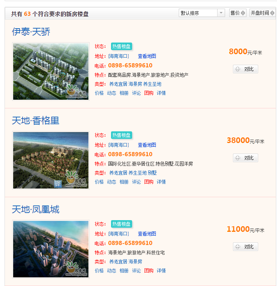Image resolution: width=277 pixels, height=286 pixels.
Task: Select 养老宜居 type under 天地·凤凰城
Action: (118, 262)
